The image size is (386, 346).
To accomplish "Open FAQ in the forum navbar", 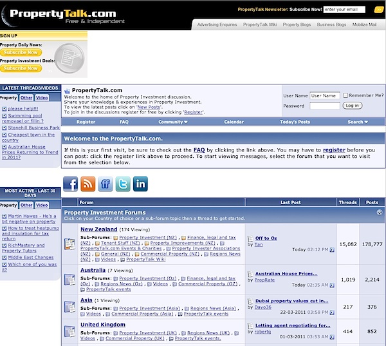I will [124, 122].
